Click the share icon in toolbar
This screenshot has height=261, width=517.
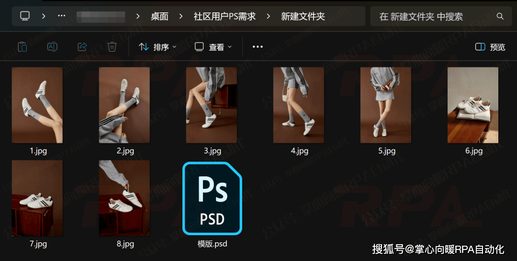pos(82,47)
